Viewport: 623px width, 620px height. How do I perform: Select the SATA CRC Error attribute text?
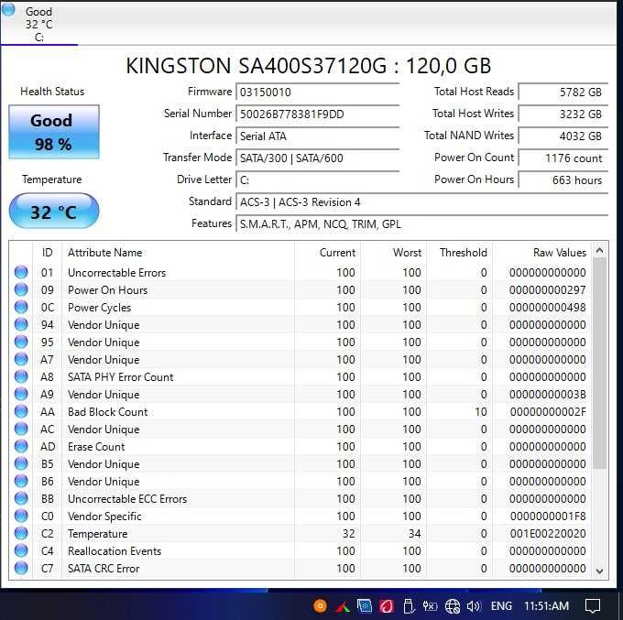(x=104, y=569)
